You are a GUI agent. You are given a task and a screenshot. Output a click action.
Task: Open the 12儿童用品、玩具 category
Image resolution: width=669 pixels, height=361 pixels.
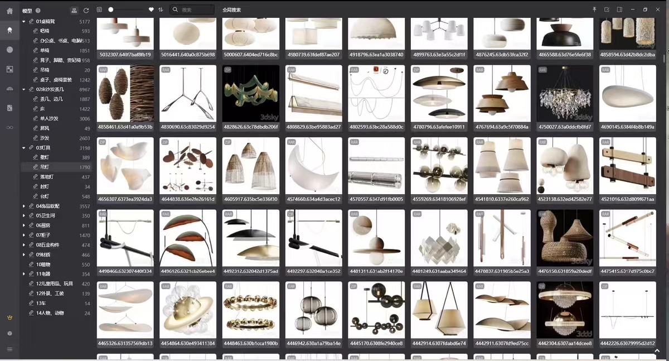56,284
